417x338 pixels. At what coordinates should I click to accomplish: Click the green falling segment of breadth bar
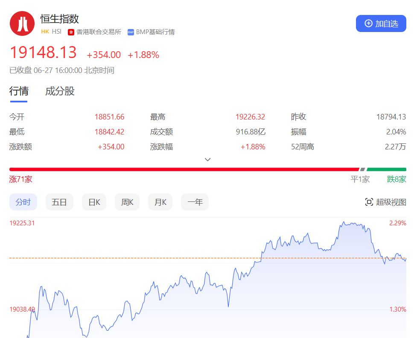(386, 169)
